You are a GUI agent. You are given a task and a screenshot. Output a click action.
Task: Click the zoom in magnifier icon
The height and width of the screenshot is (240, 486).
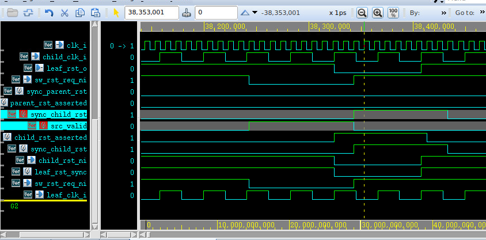click(x=377, y=13)
